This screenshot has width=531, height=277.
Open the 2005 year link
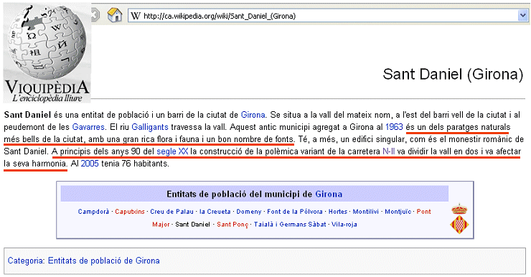click(90, 164)
